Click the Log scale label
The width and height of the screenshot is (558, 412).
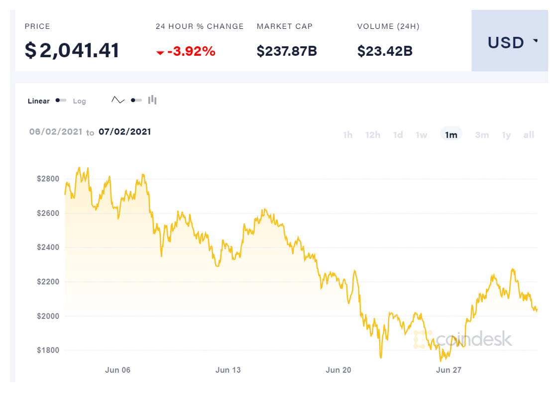(80, 101)
